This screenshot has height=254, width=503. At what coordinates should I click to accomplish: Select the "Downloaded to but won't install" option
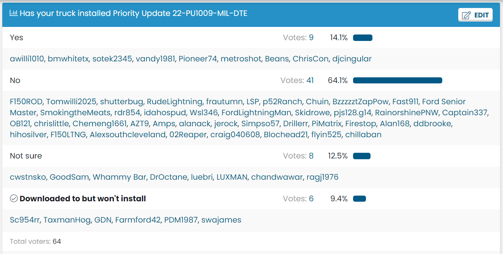[83, 199]
